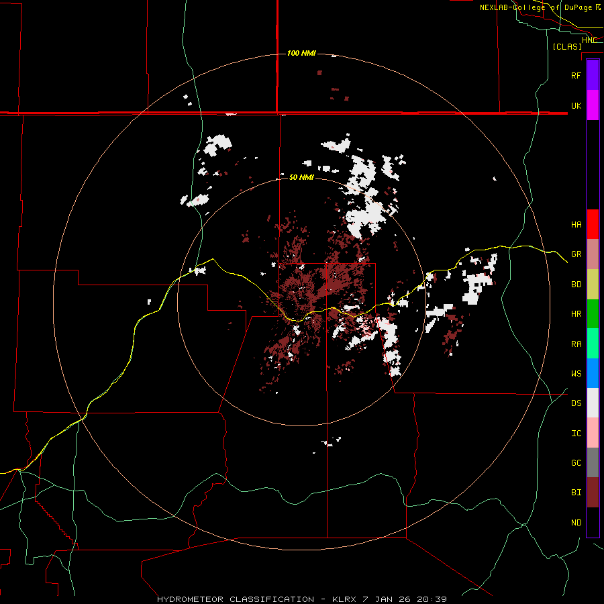604x604 pixels.
Task: Click the dark red BI swatch
Action: click(593, 493)
